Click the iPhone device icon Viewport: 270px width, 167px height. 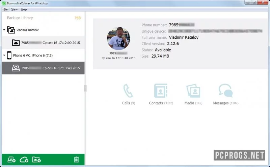click(9, 55)
